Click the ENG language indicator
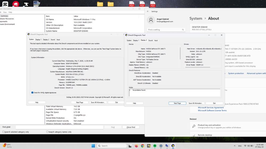This screenshot has width=266, height=149. (240, 146)
